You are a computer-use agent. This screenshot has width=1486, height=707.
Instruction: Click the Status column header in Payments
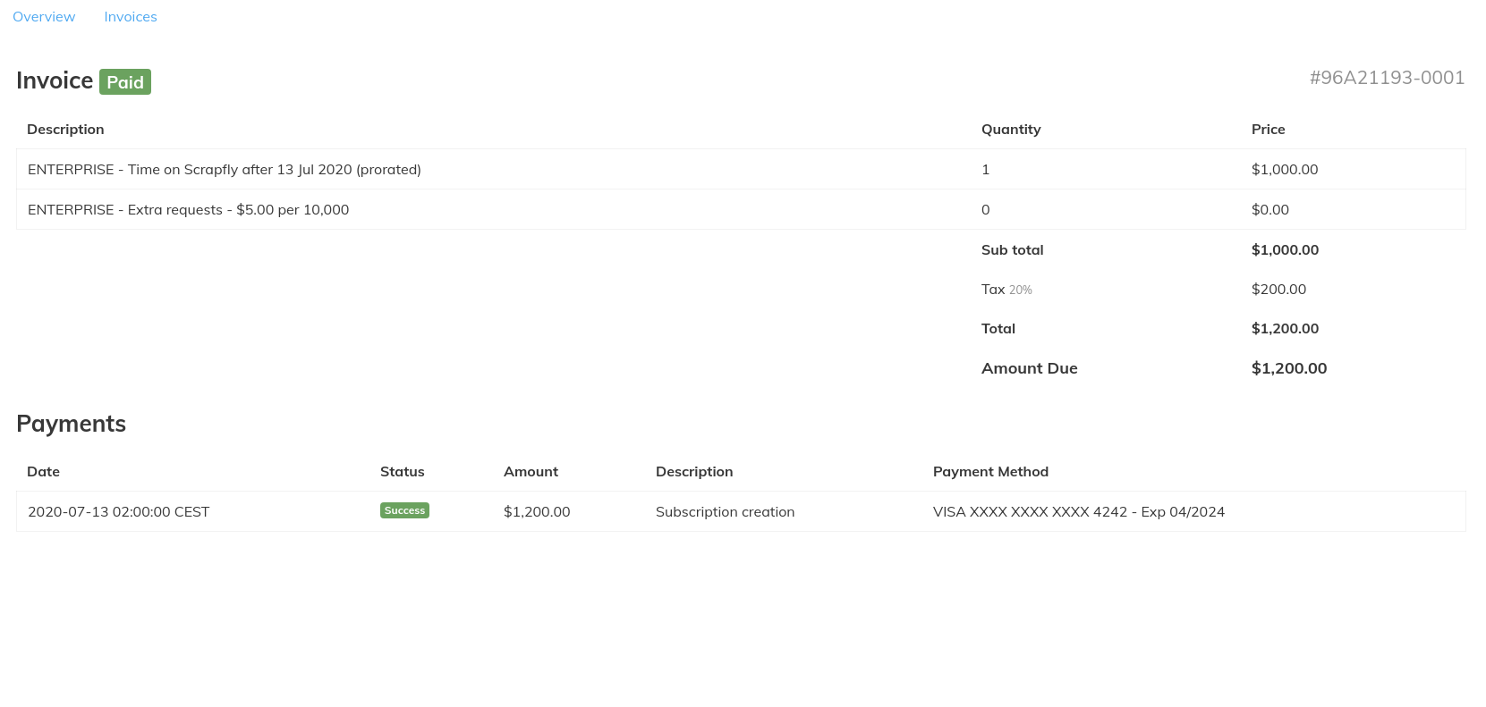pyautogui.click(x=402, y=472)
